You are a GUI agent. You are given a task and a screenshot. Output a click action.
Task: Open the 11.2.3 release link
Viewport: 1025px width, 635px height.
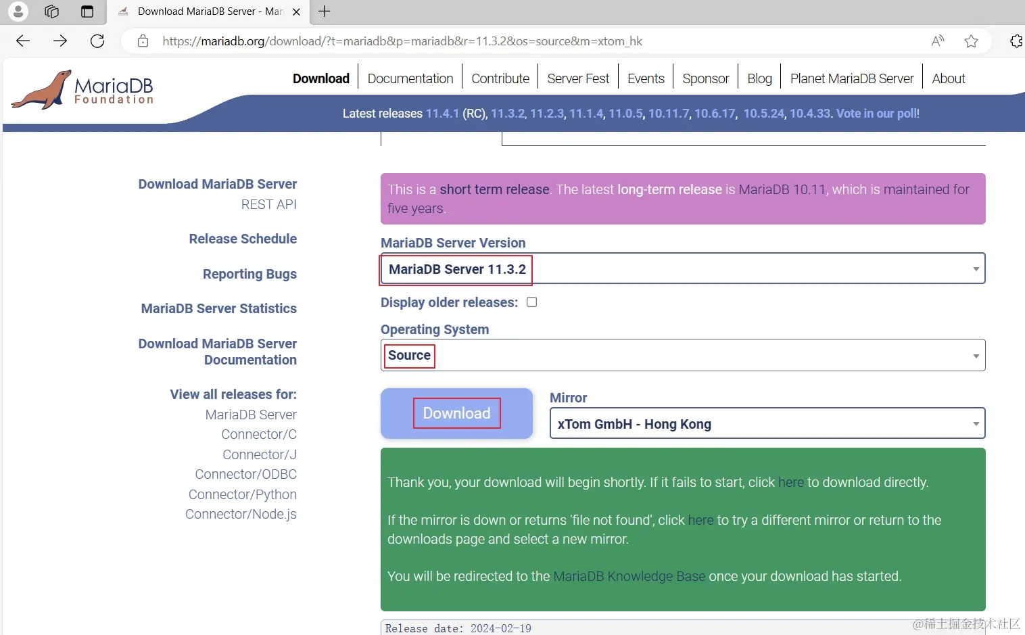(x=547, y=114)
